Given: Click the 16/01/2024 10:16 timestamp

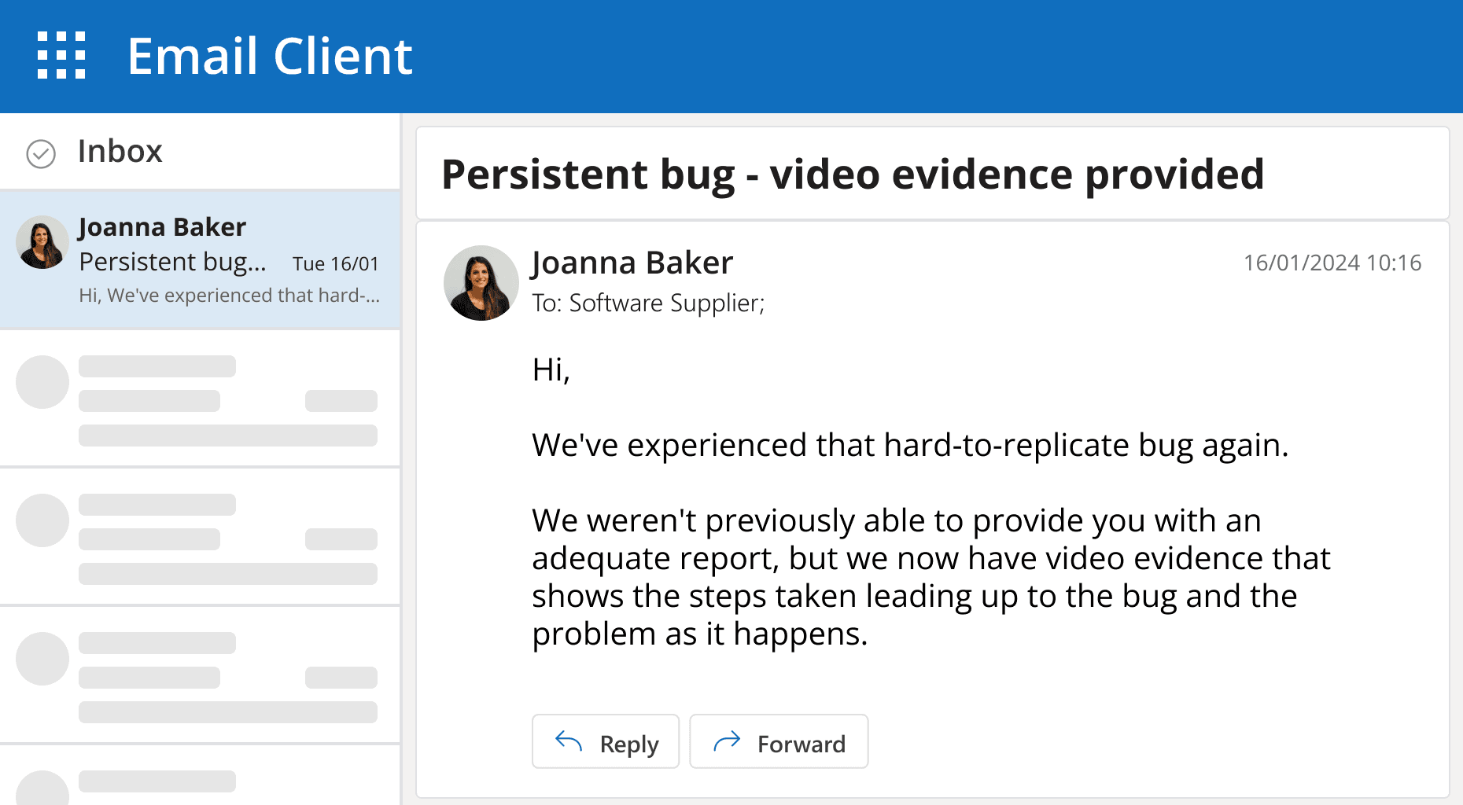Looking at the screenshot, I should pyautogui.click(x=1332, y=263).
